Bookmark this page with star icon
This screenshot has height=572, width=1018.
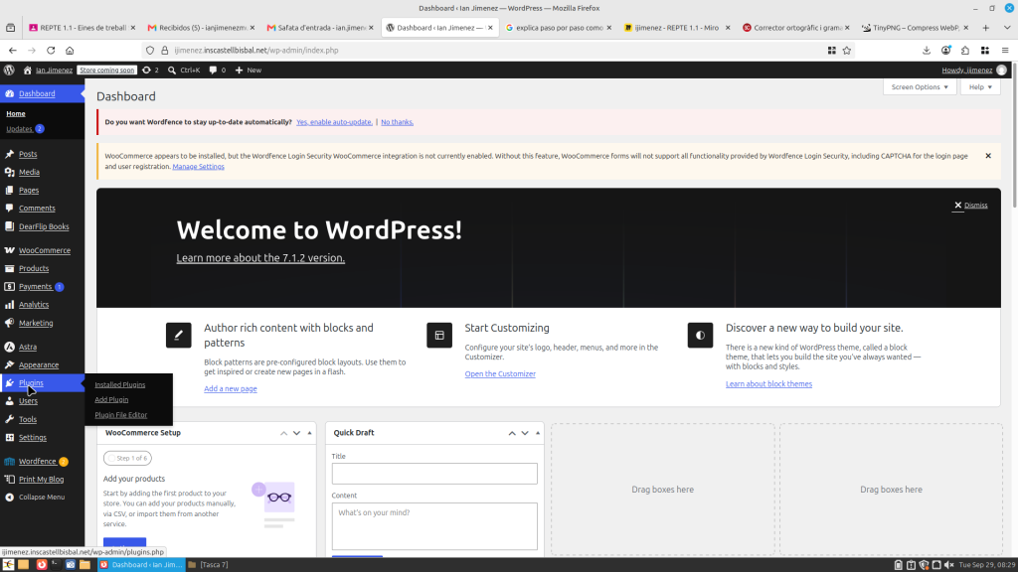coord(847,50)
